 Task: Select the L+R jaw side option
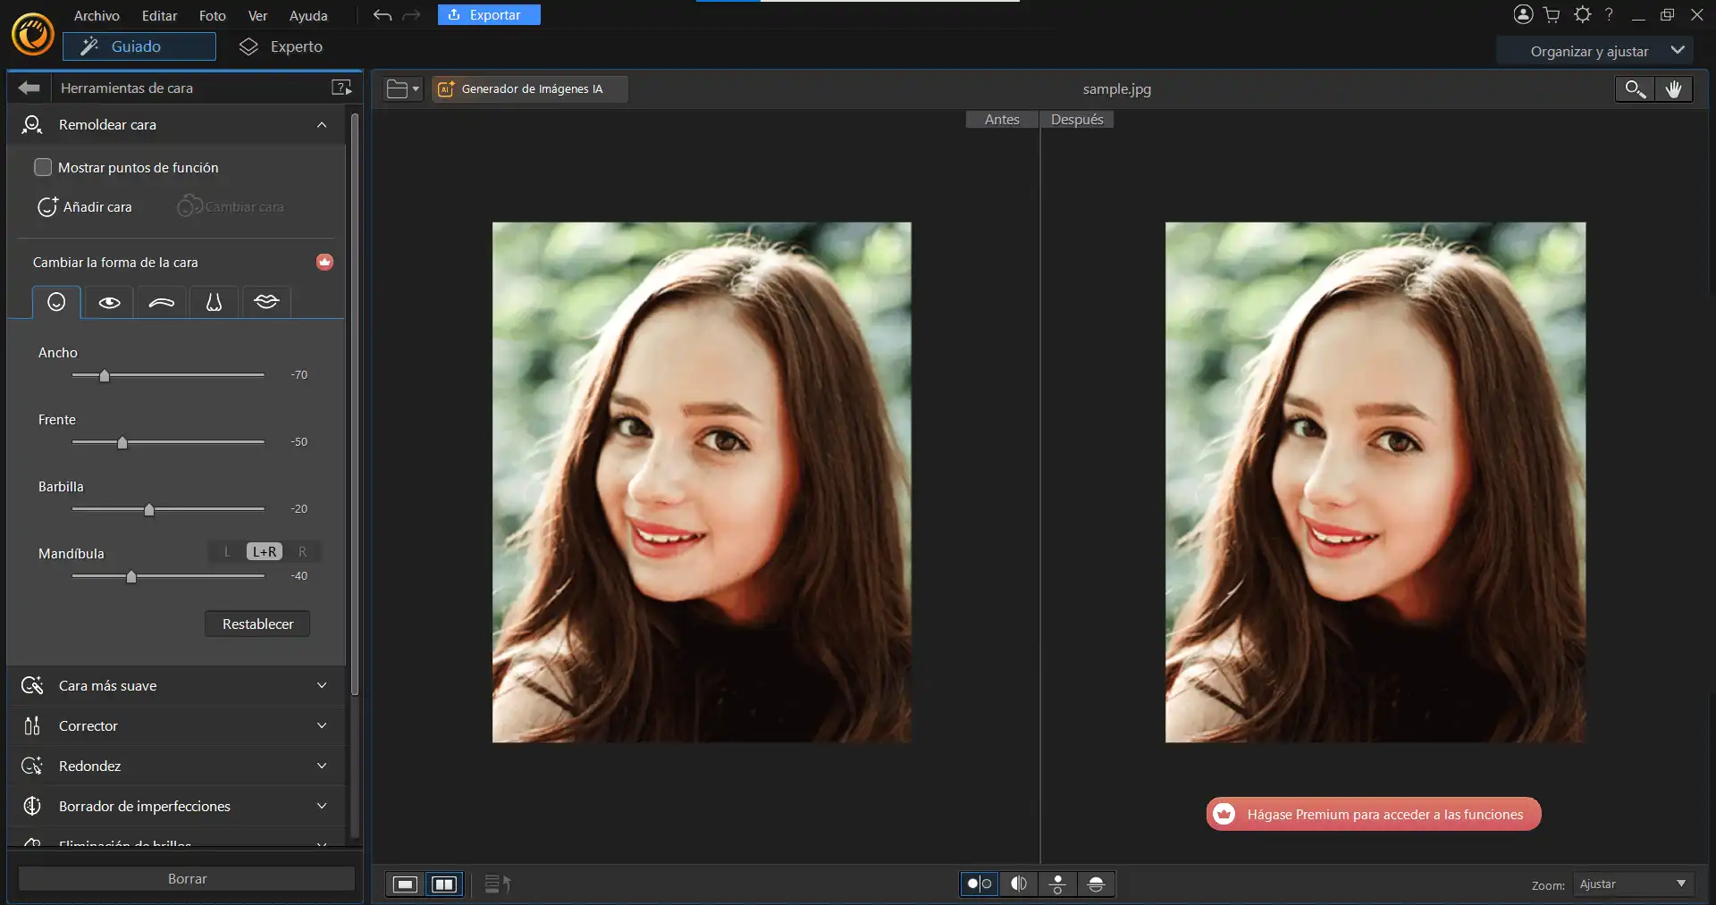coord(265,552)
